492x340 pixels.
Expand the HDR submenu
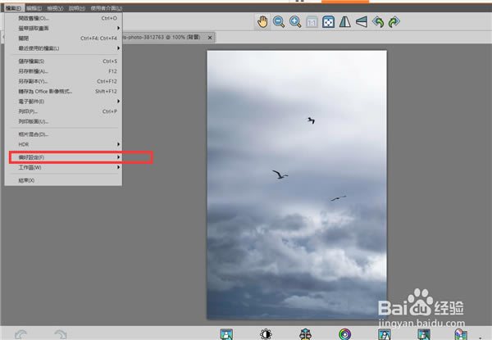(x=63, y=144)
